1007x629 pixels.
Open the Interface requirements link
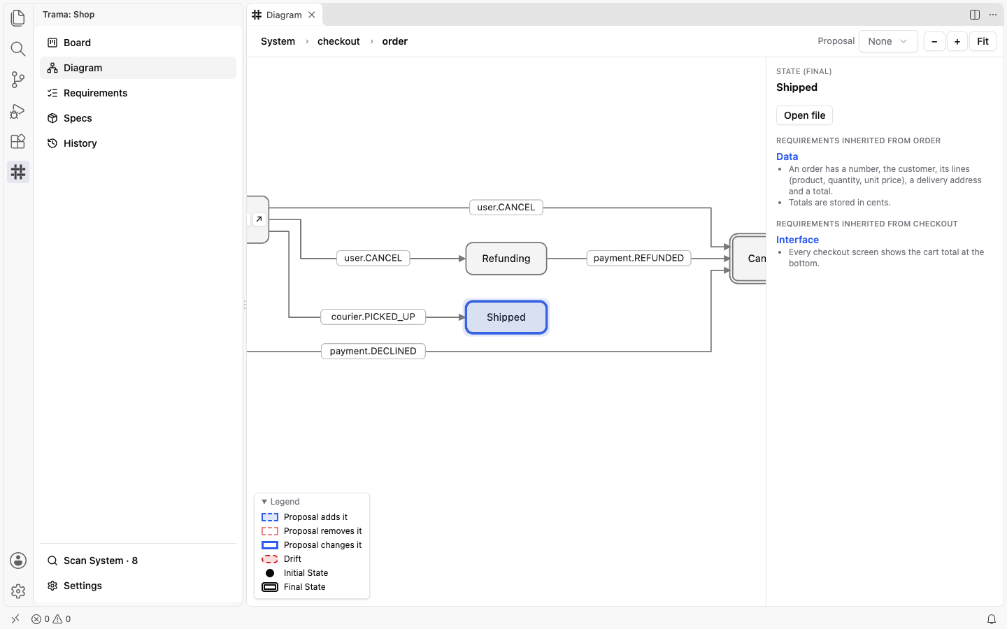pos(797,240)
